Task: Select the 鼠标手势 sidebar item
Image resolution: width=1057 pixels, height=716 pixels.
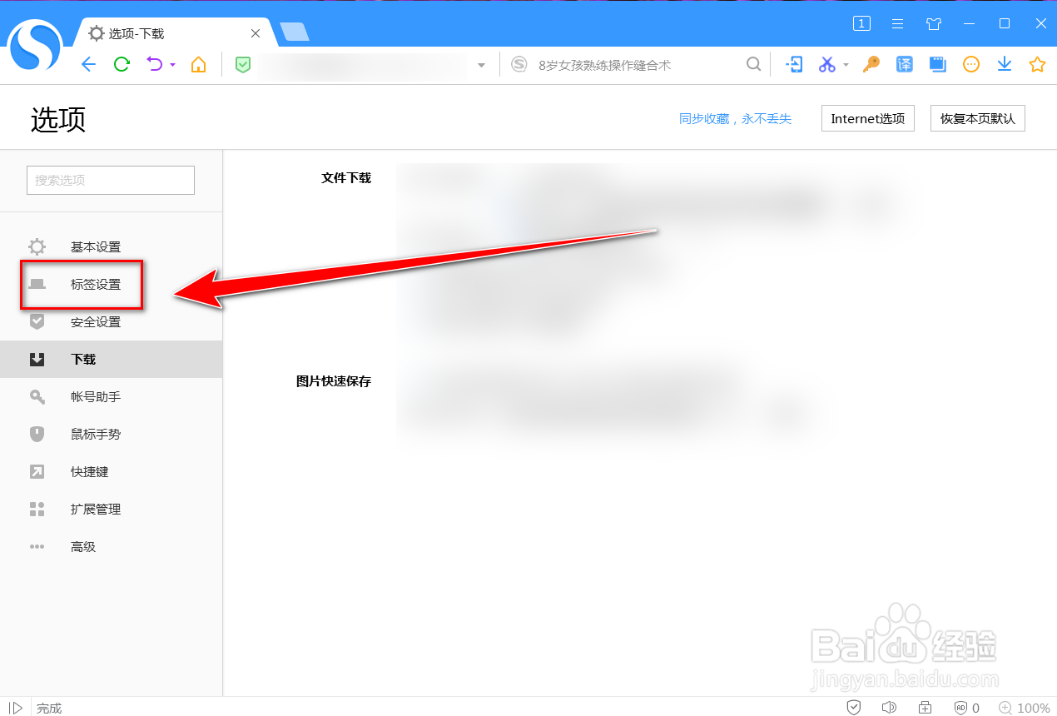Action: pyautogui.click(x=94, y=434)
